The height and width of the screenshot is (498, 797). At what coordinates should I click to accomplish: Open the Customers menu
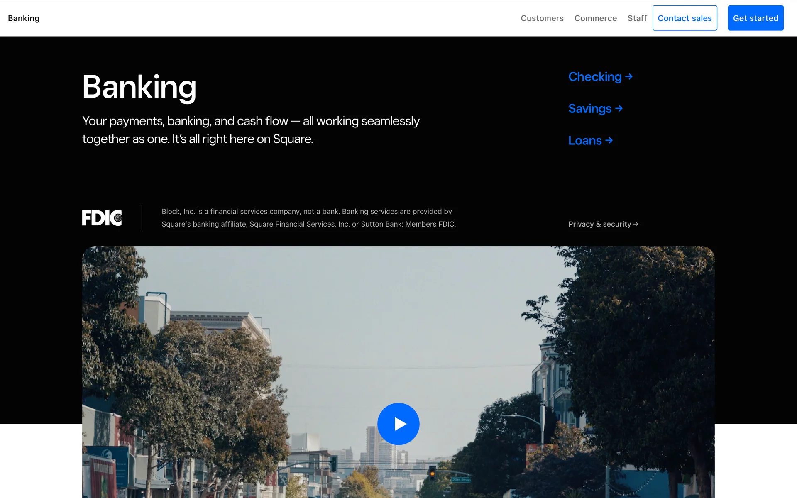pos(542,18)
